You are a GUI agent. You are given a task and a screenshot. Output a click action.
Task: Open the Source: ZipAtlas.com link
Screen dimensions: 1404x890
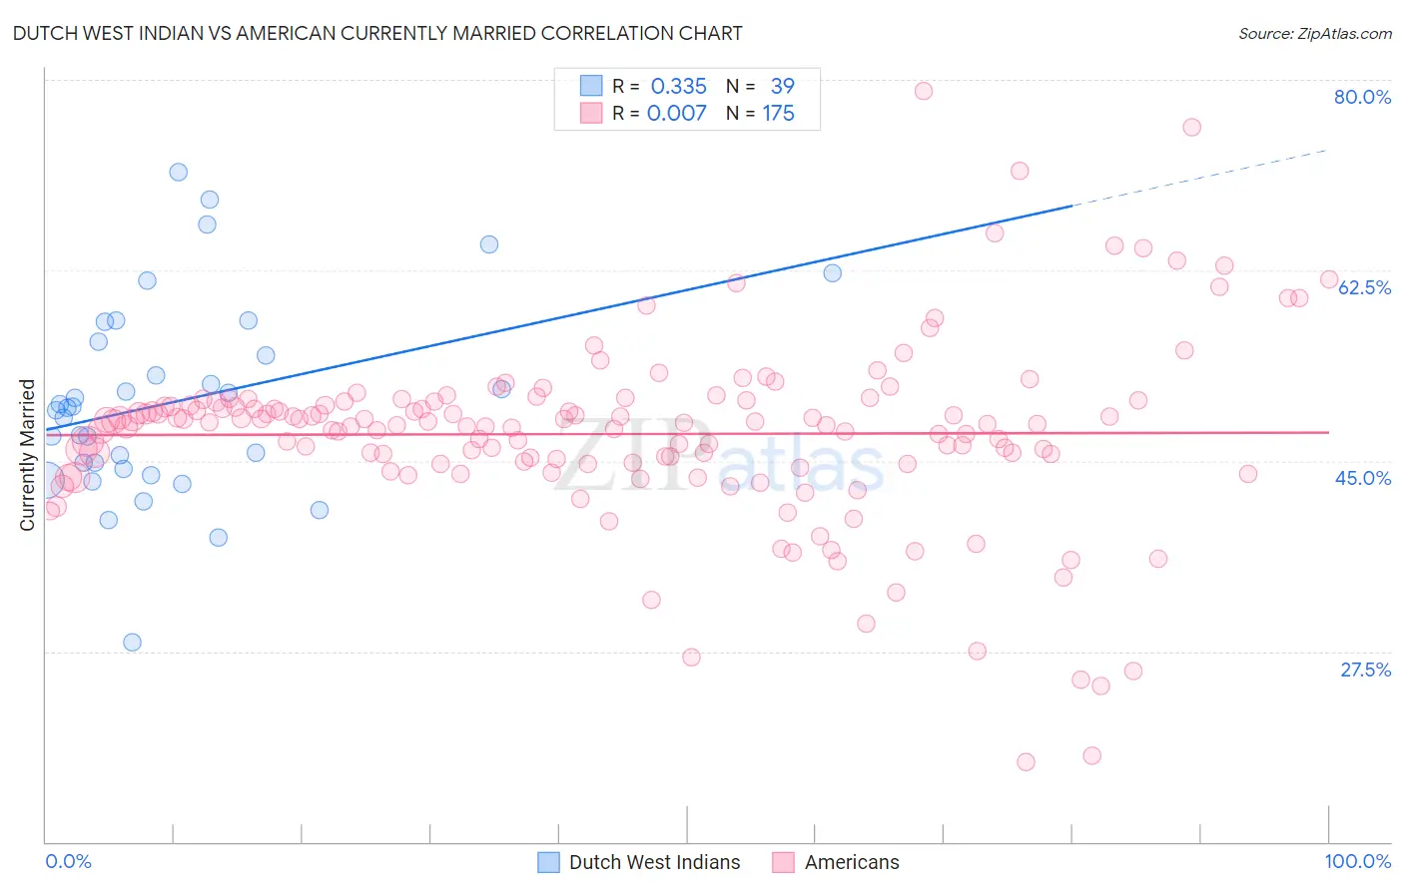point(1315,33)
